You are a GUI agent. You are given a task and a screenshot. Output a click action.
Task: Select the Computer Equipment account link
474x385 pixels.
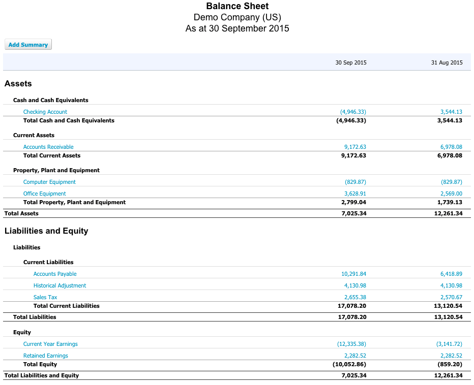[49, 181]
